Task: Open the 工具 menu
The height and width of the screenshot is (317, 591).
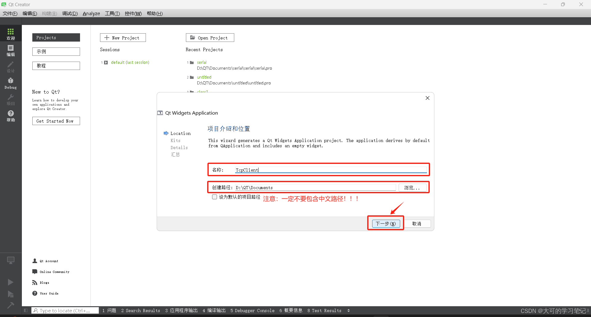Action: click(x=112, y=13)
